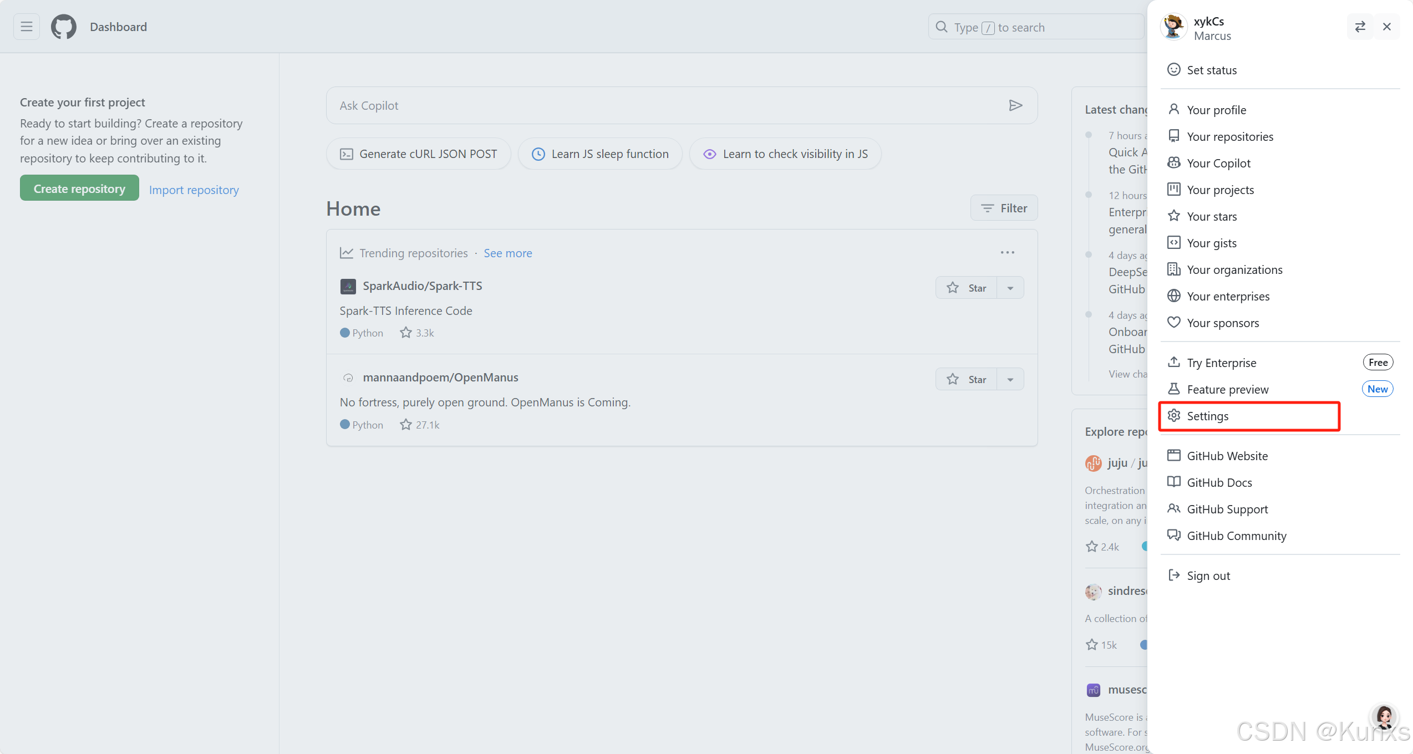The height and width of the screenshot is (754, 1413).
Task: Star the mannaandpoem/OpenManus repository
Action: tap(967, 379)
